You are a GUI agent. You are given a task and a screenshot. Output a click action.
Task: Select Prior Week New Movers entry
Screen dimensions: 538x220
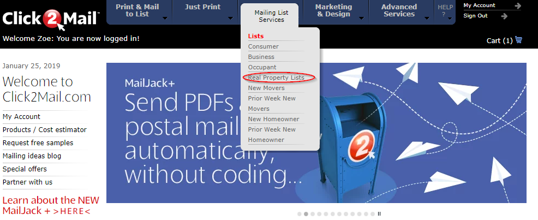coord(272,103)
